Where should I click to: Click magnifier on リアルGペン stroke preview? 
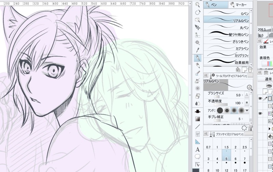tap(249, 87)
